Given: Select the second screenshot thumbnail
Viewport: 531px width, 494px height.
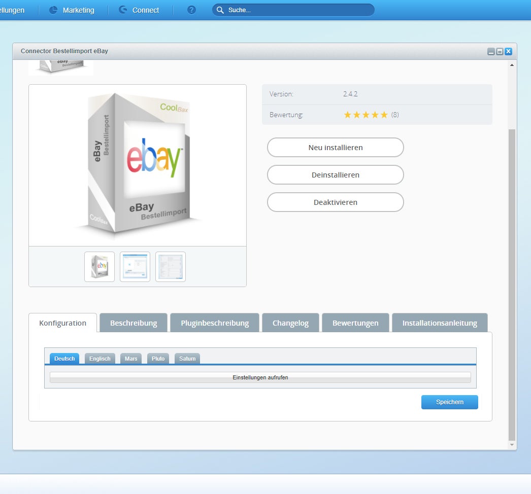Looking at the screenshot, I should coord(135,267).
